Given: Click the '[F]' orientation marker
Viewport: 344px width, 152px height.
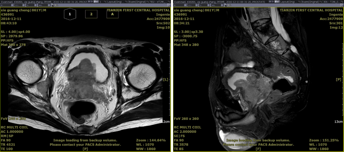Looking at the screenshot, I should (x=258, y=149).
